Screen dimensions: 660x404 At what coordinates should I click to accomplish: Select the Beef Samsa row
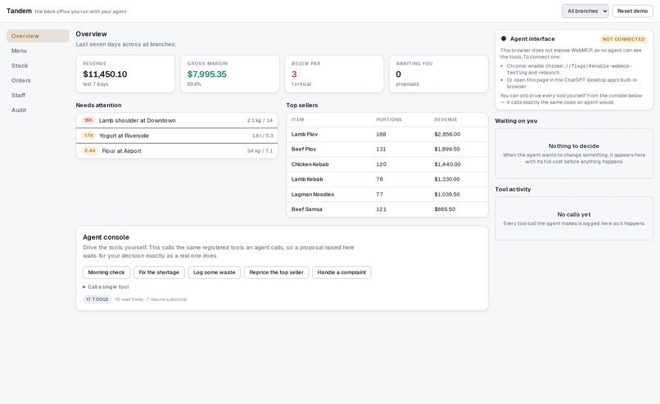tap(387, 209)
